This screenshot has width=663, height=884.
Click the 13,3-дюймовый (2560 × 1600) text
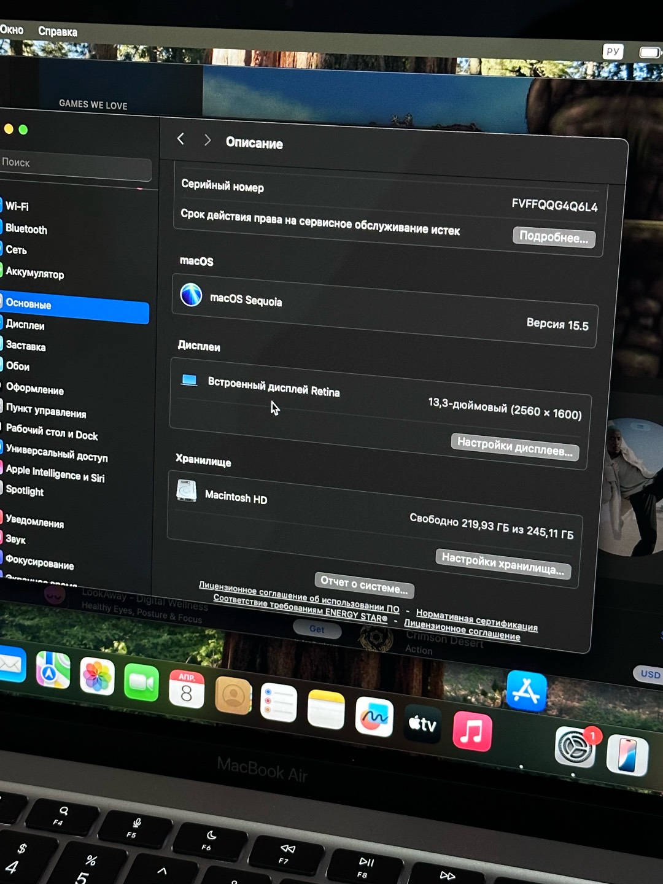click(505, 408)
